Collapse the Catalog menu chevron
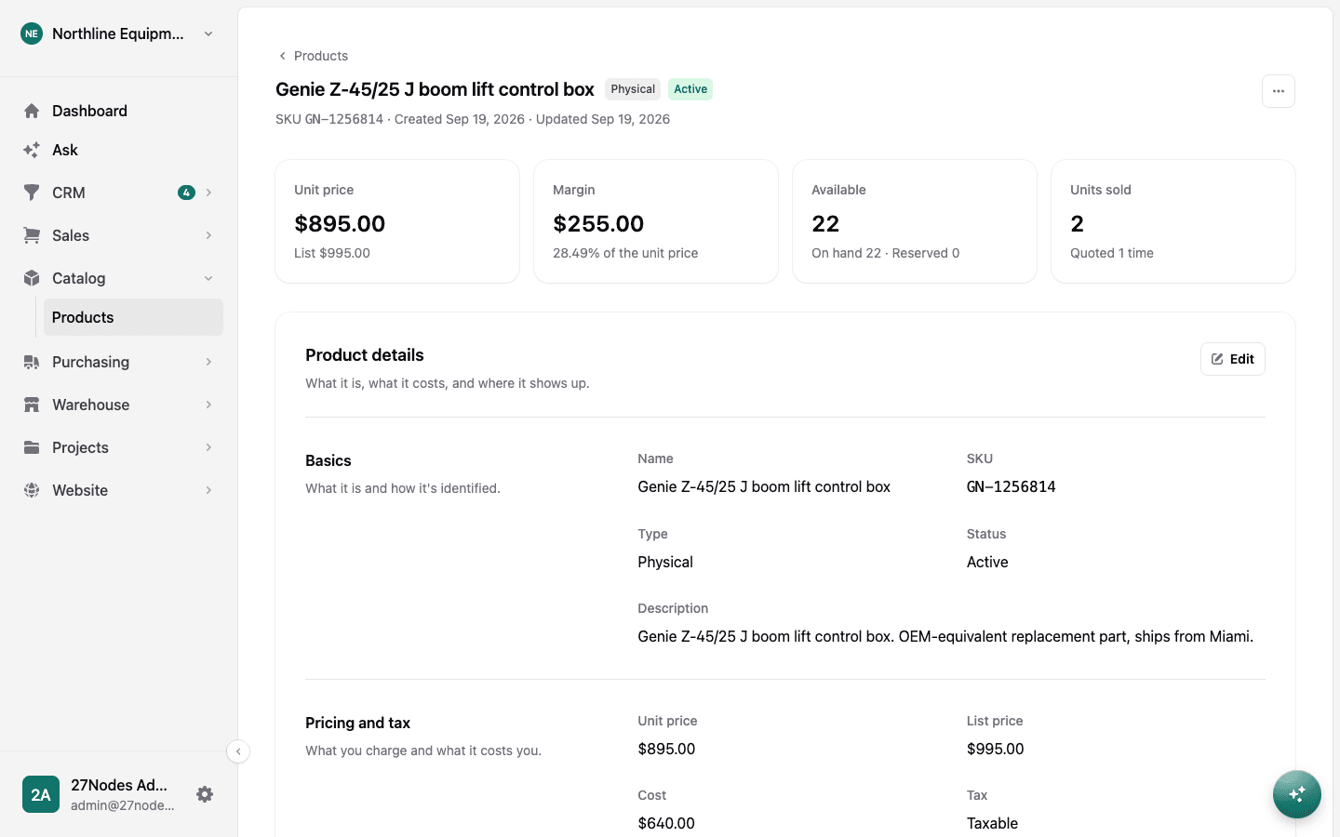Image resolution: width=1340 pixels, height=837 pixels. [208, 278]
